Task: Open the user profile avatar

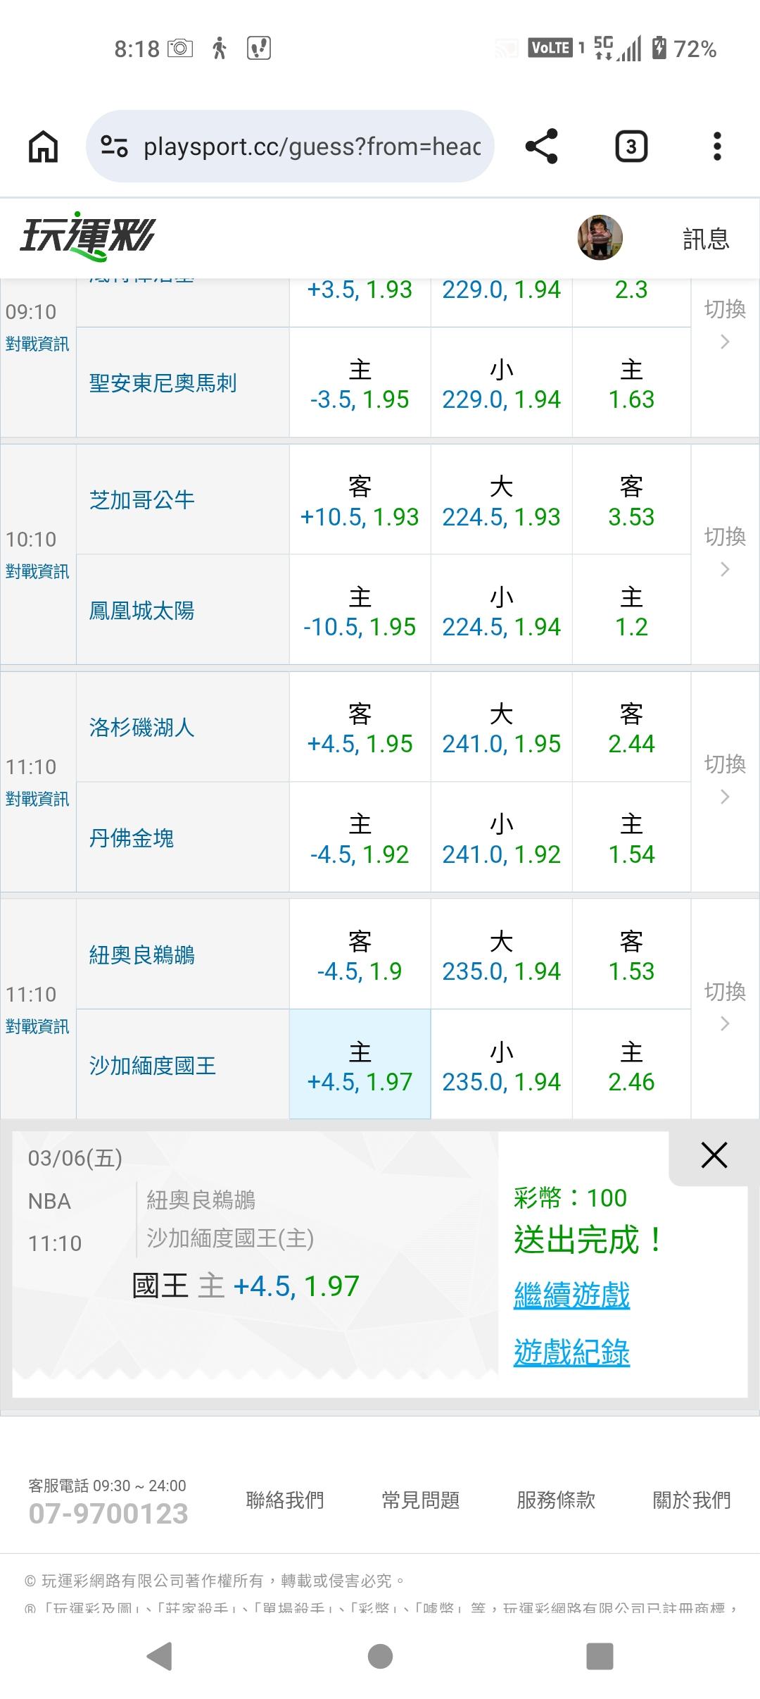Action: click(x=600, y=238)
